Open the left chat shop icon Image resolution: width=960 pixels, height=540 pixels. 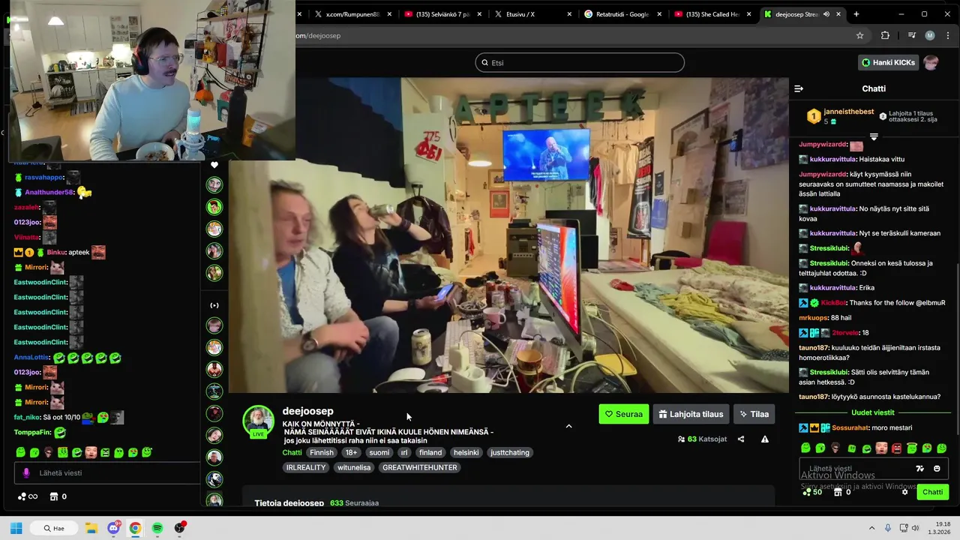point(54,496)
